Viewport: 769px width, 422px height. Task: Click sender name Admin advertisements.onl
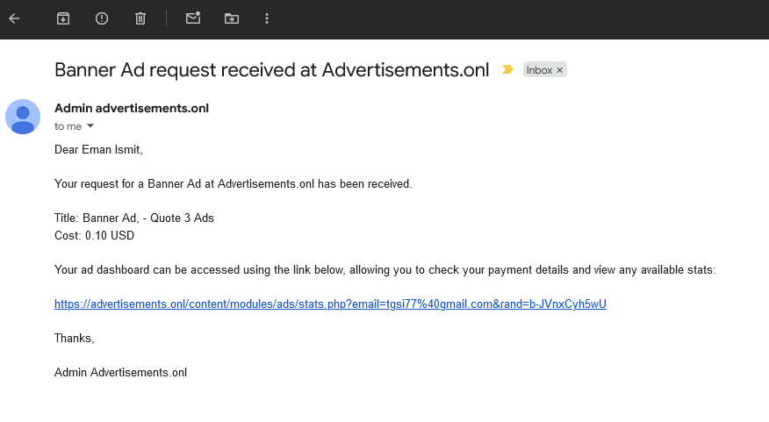(132, 109)
